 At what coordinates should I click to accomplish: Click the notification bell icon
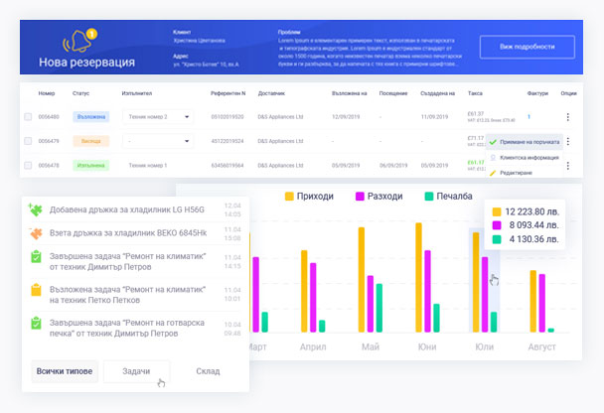click(x=79, y=41)
